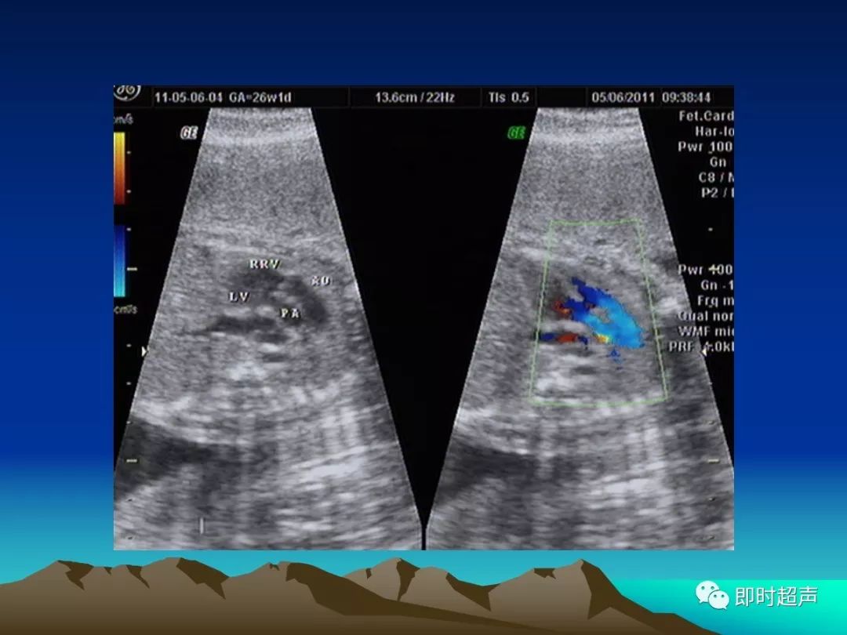Select the RRV annotation label
The image size is (847, 635).
pyautogui.click(x=265, y=264)
